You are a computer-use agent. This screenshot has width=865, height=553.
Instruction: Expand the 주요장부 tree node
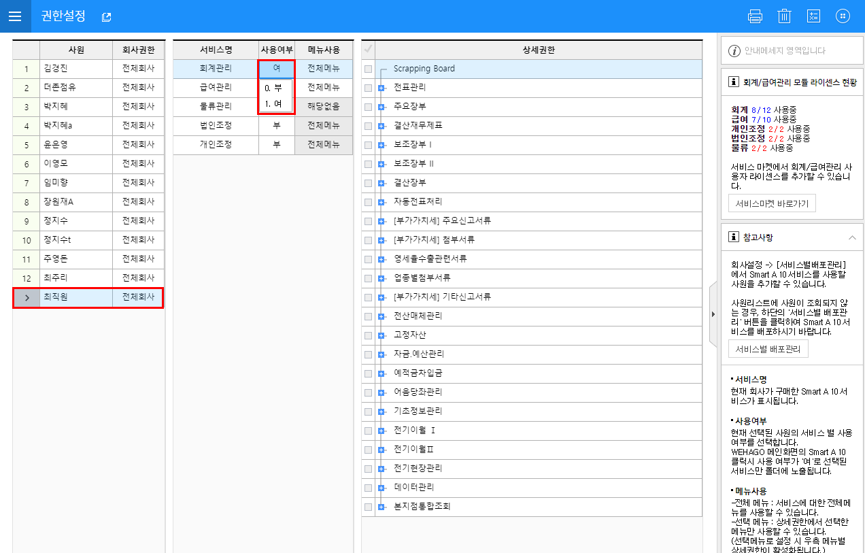pos(381,107)
